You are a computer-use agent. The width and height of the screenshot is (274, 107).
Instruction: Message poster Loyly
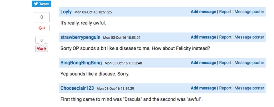click(249, 12)
